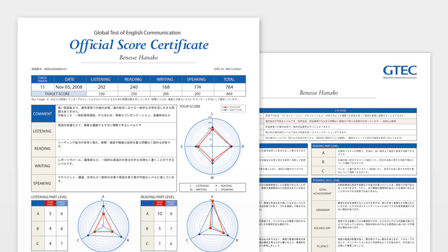Image resolution: width=448 pixels, height=252 pixels.
Task: Select the name "Benesse Hanako" on the front certificate
Action: 139,57
